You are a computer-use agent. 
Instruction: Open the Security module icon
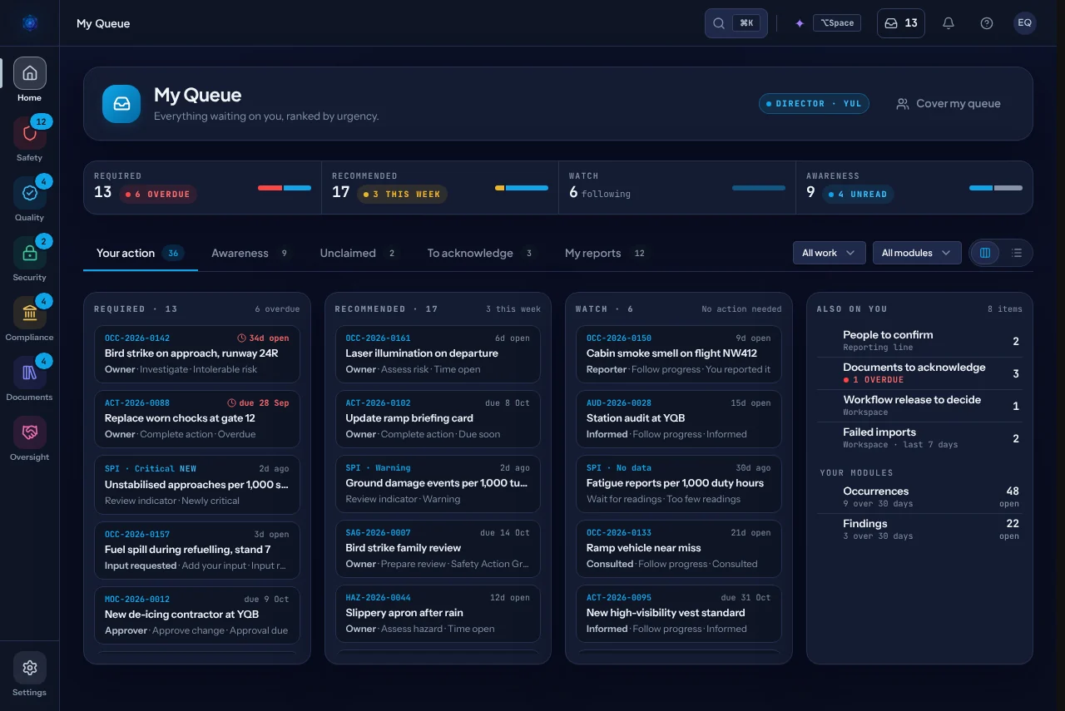30,253
